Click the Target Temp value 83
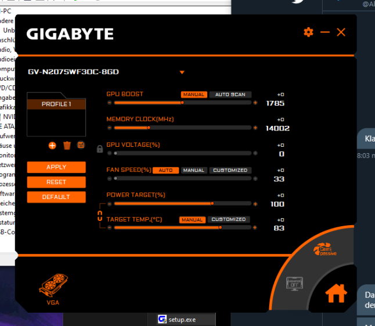 click(279, 228)
